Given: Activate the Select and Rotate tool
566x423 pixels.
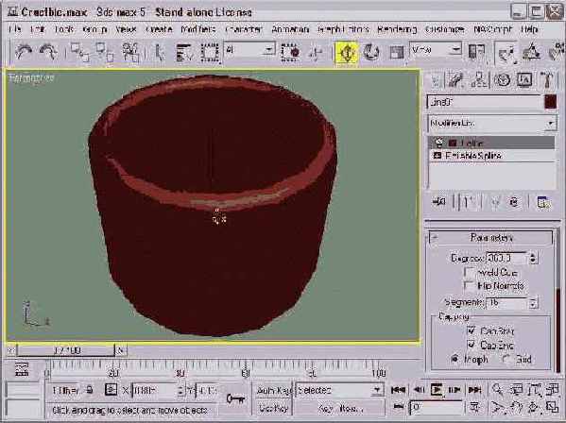Looking at the screenshot, I should (371, 53).
